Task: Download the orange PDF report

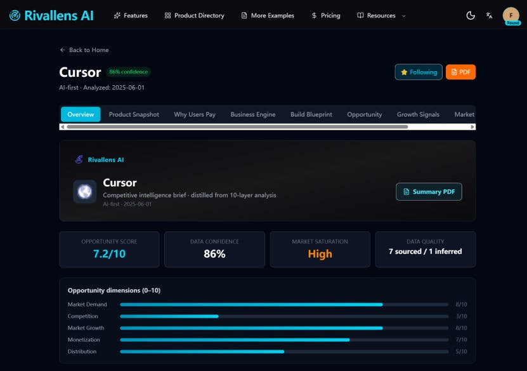Action: pos(460,72)
